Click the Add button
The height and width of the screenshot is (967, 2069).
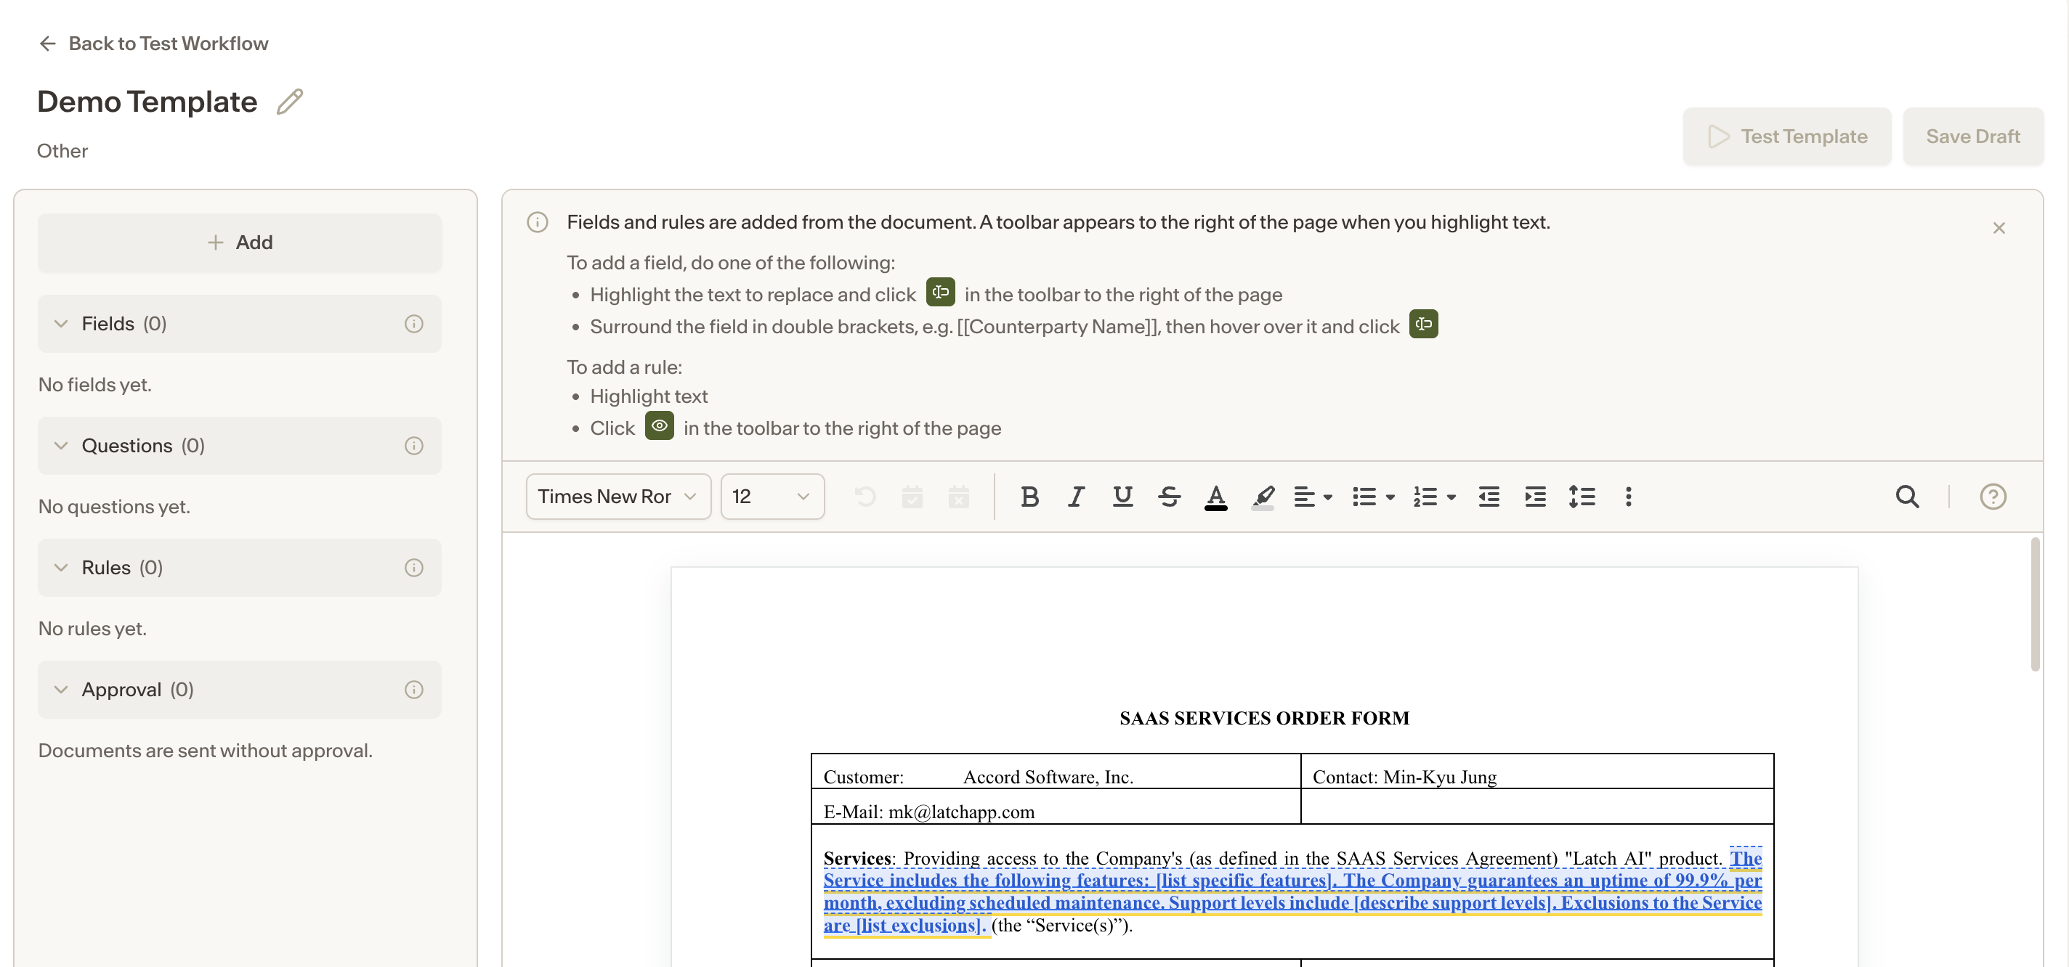coord(239,242)
